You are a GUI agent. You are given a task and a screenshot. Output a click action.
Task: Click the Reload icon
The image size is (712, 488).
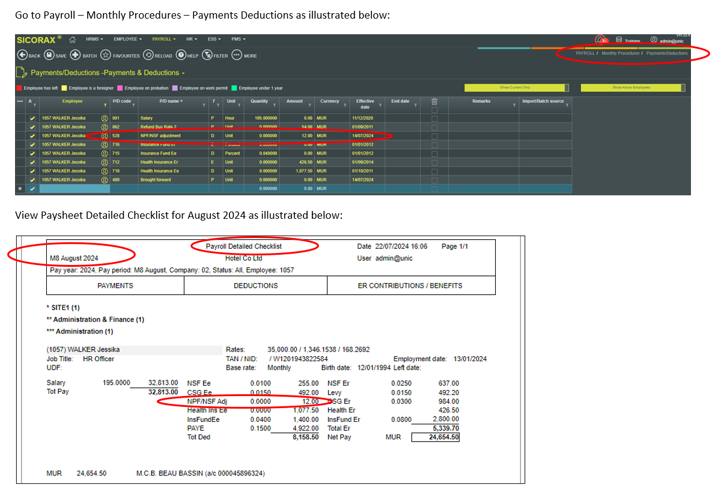tap(148, 55)
